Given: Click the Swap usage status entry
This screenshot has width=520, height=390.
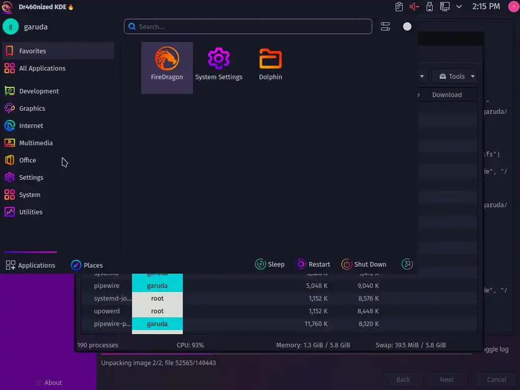Looking at the screenshot, I should coord(410,345).
